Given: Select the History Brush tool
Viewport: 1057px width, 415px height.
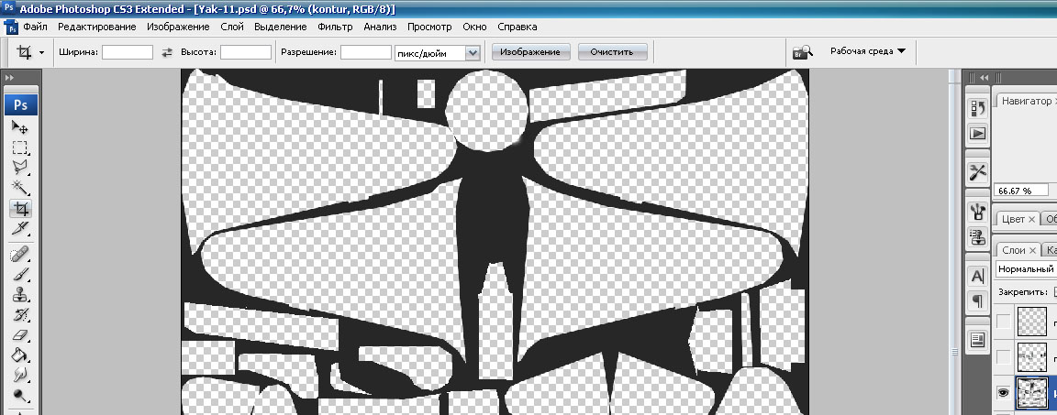Looking at the screenshot, I should [20, 314].
